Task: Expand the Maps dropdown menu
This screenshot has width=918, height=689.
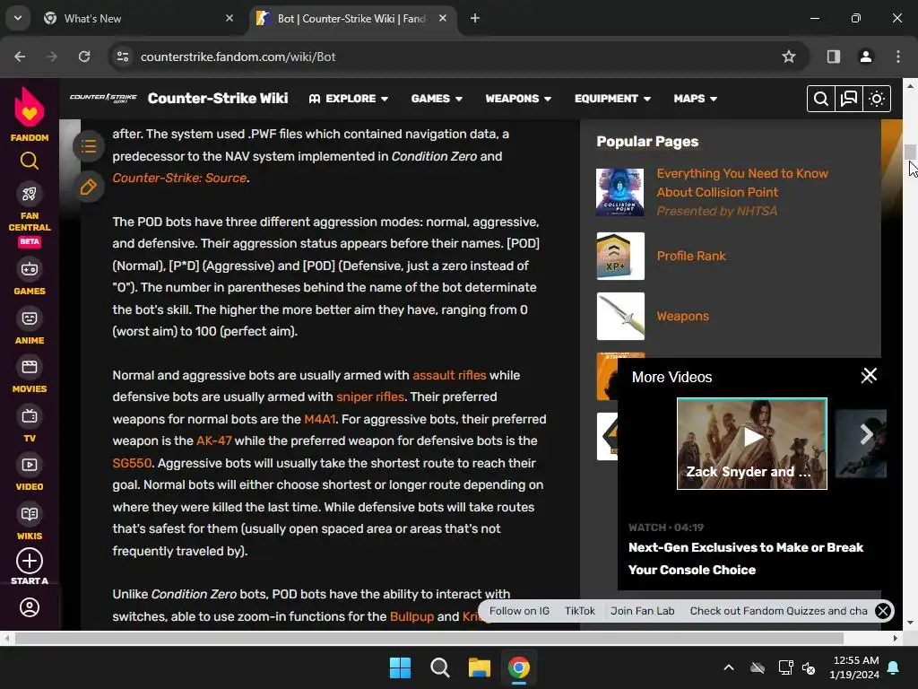Action: pos(696,99)
